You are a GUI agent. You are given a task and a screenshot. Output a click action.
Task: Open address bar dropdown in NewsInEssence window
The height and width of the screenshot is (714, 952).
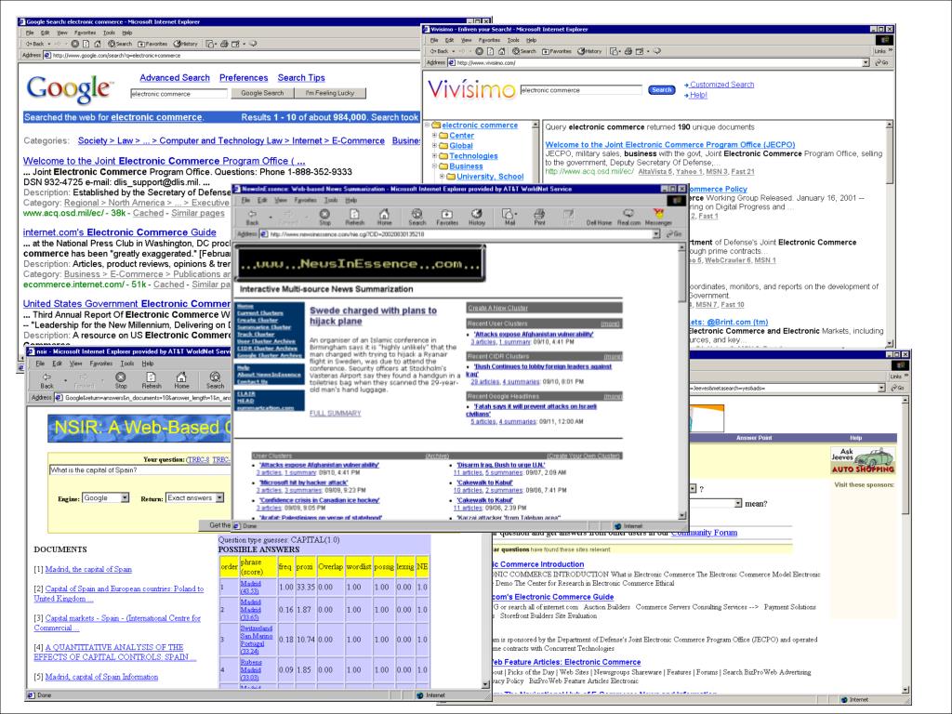(x=656, y=234)
